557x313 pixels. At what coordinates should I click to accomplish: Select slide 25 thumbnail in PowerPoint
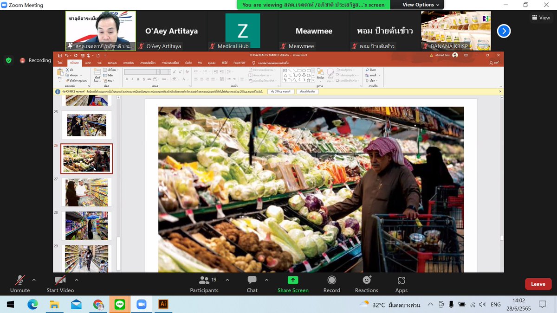coord(87,125)
